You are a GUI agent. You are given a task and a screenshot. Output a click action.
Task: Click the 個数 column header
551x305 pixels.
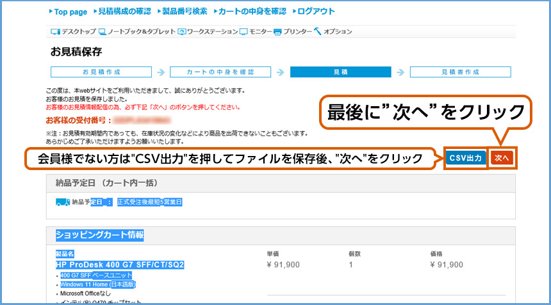[354, 254]
